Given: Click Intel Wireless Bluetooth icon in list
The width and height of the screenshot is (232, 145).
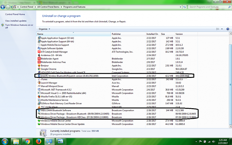Looking at the screenshot, I should coord(39,76).
